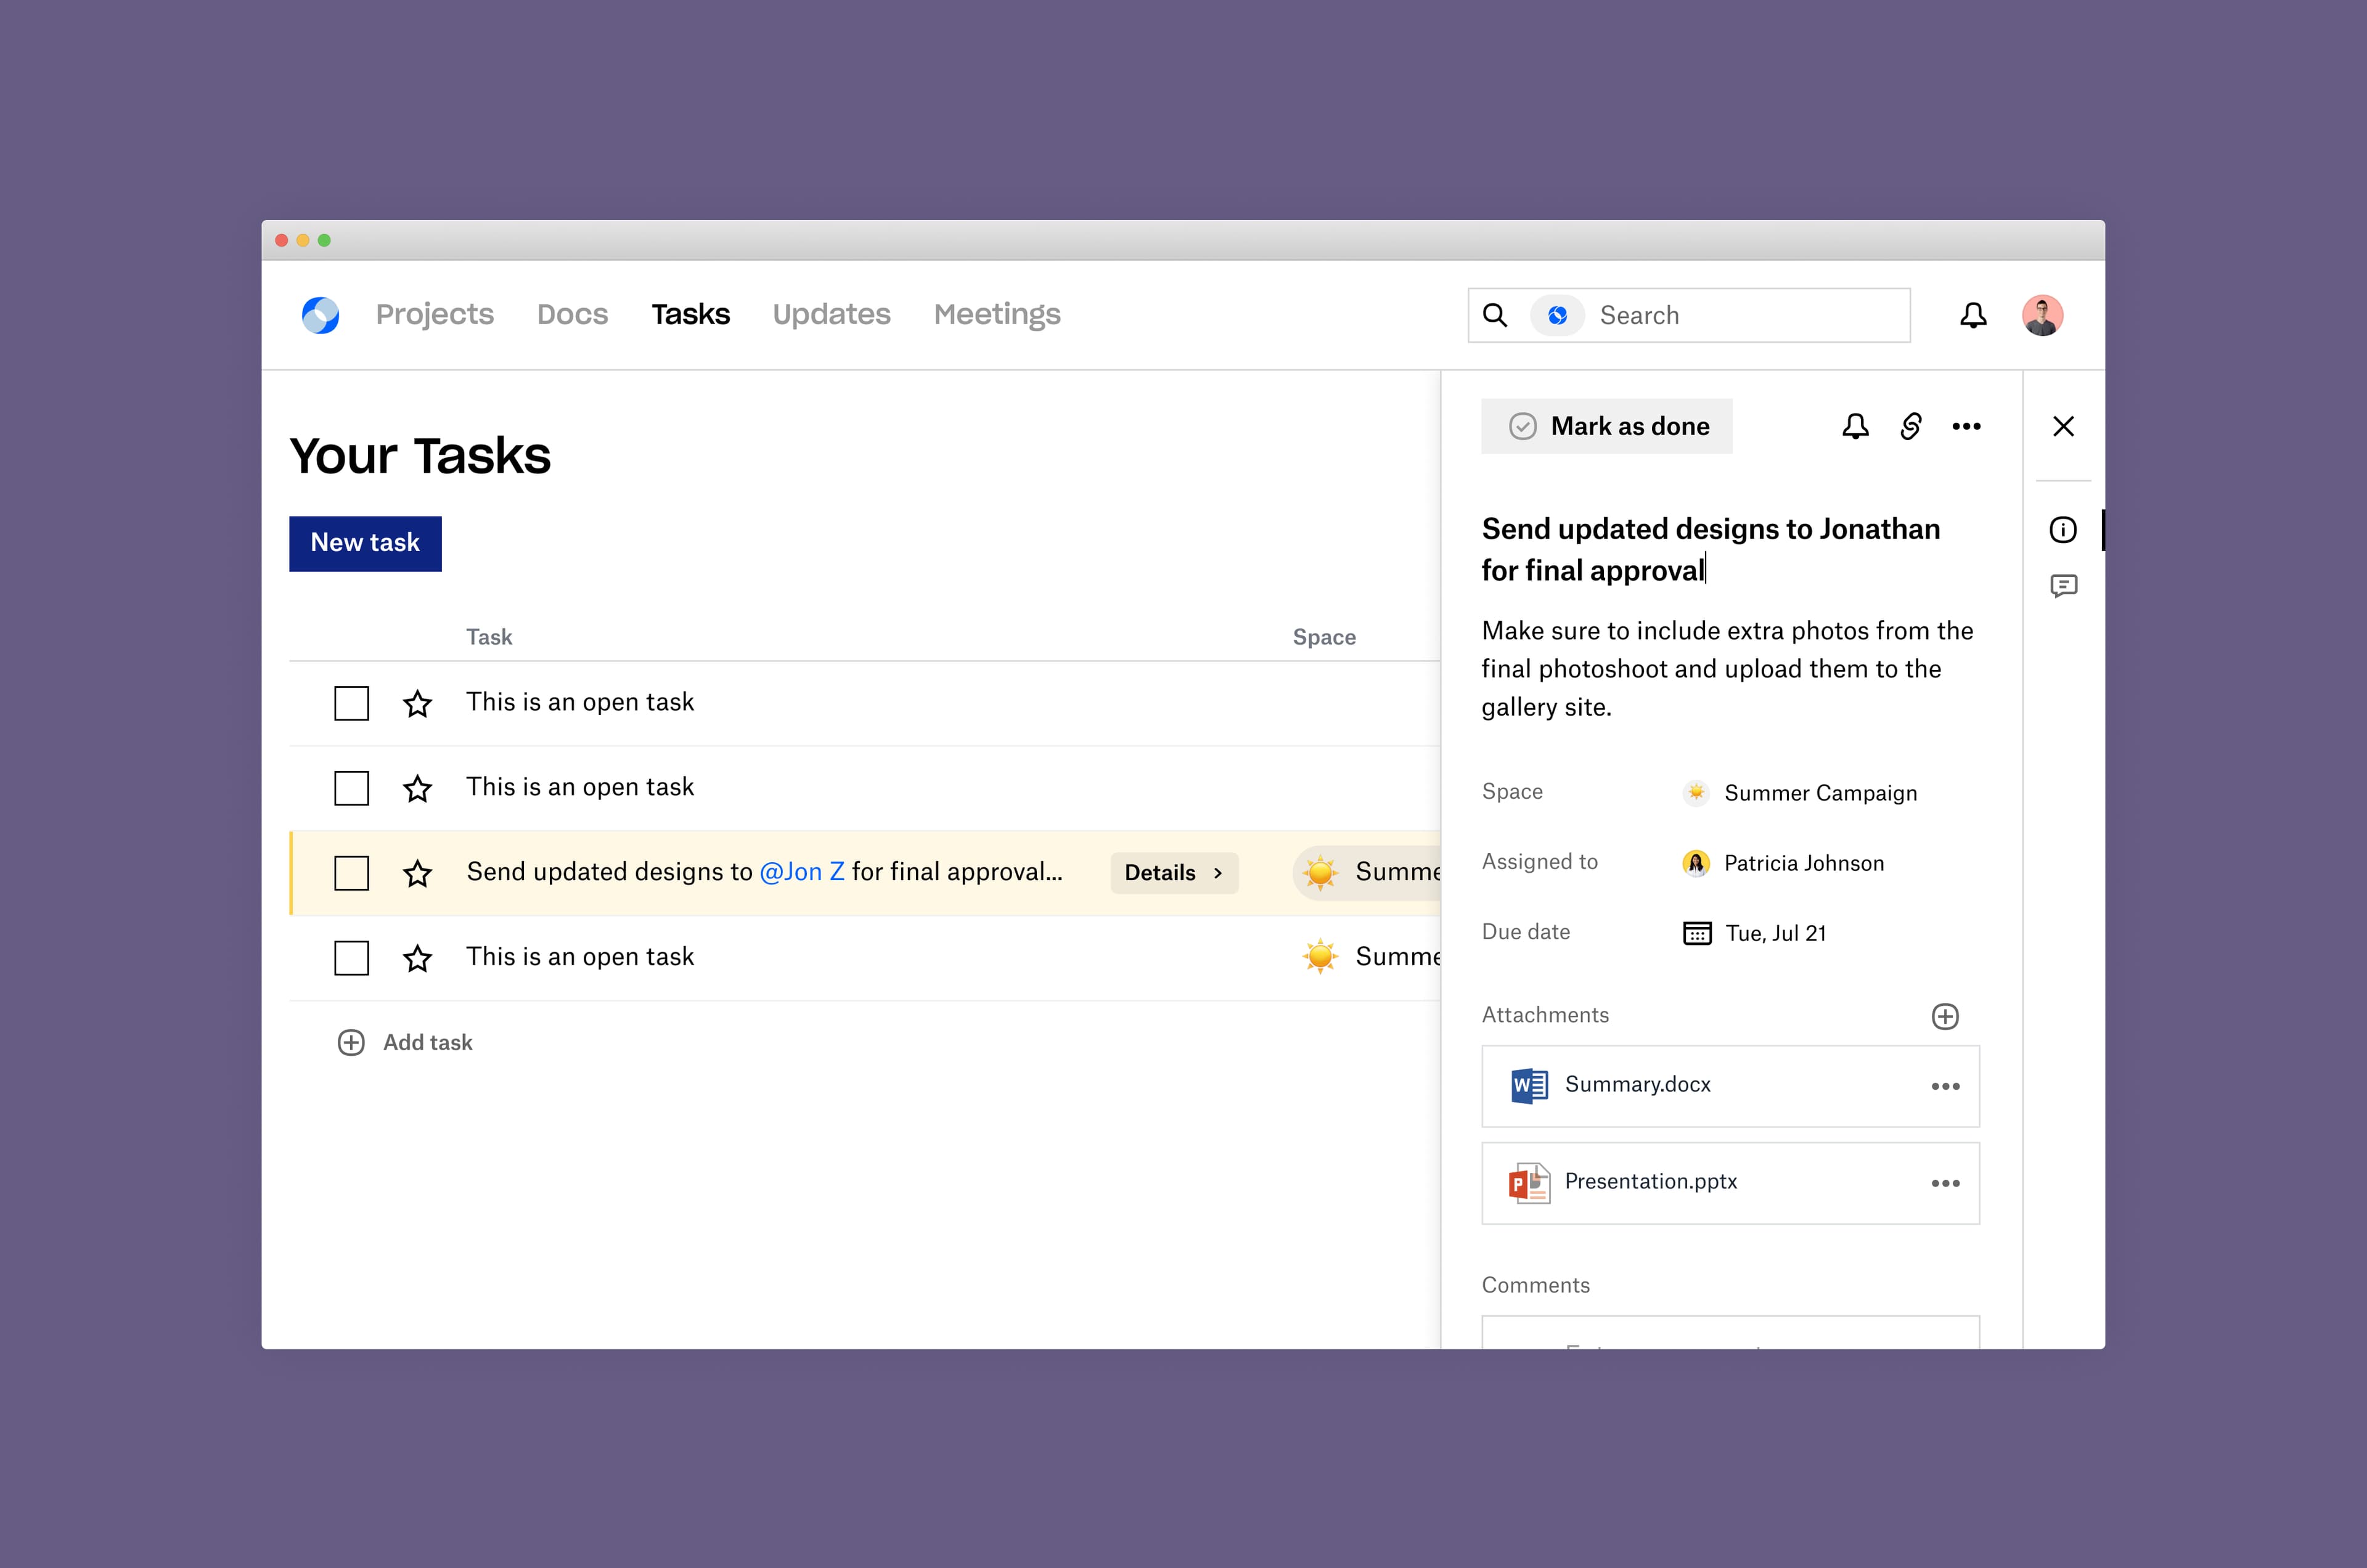Open Details for the highlighted task

click(1174, 873)
